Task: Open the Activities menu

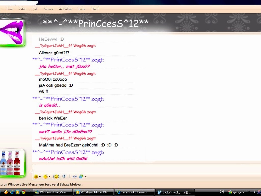Action: point(65,9)
